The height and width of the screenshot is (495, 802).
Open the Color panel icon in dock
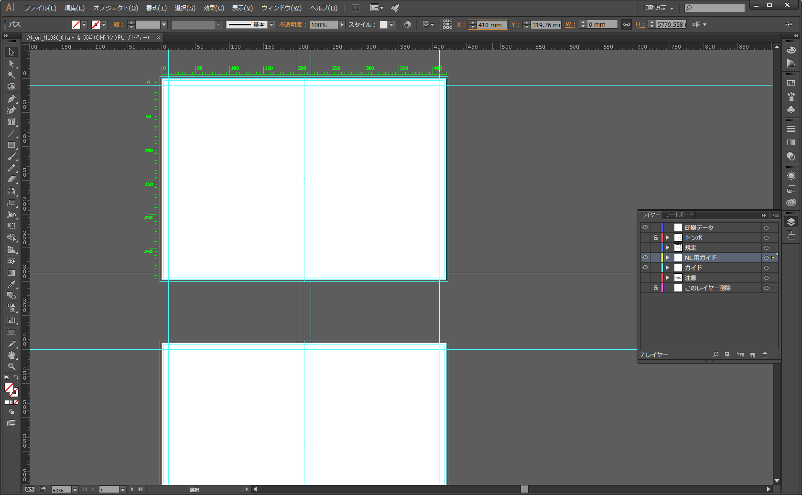tap(791, 50)
